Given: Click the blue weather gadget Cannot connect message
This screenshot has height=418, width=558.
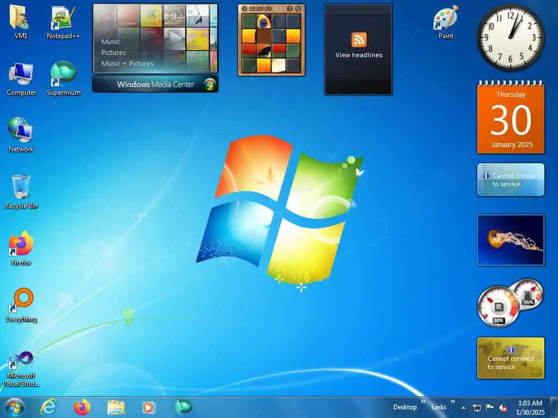Looking at the screenshot, I should (x=511, y=180).
